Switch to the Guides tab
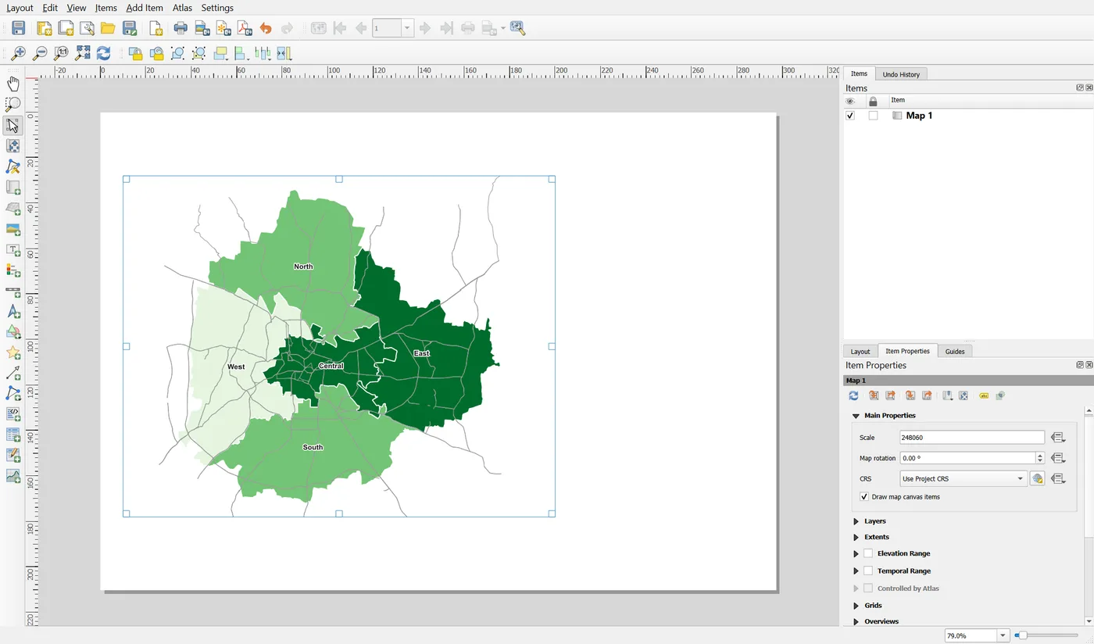The image size is (1094, 644). click(x=955, y=351)
